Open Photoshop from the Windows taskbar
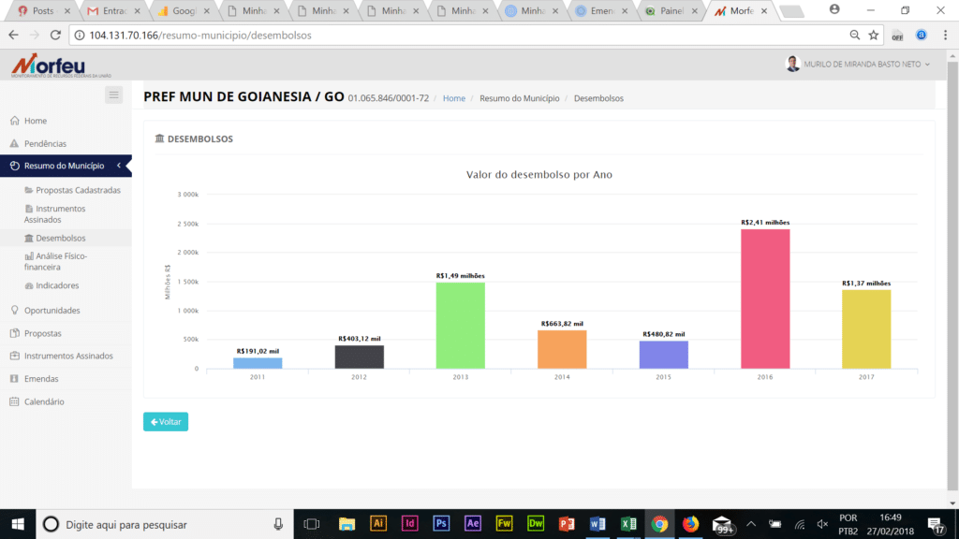This screenshot has height=539, width=959. 441,524
